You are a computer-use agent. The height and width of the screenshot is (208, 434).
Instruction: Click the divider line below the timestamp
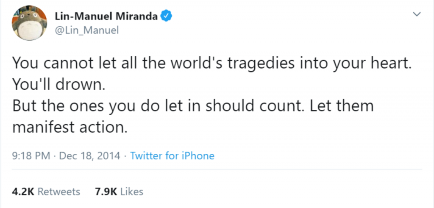tap(217, 169)
